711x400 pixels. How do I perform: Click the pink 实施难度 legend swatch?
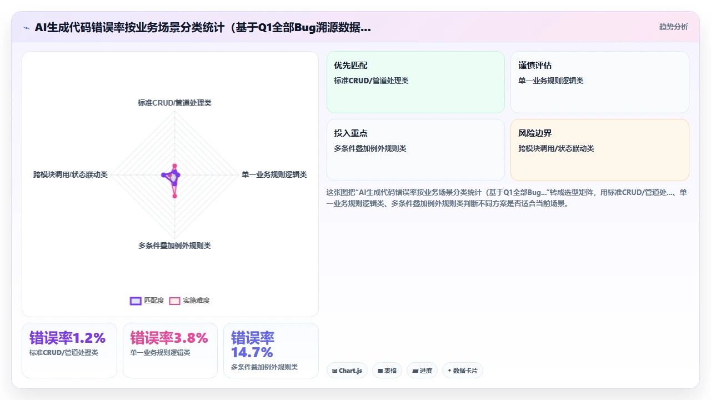(x=175, y=301)
